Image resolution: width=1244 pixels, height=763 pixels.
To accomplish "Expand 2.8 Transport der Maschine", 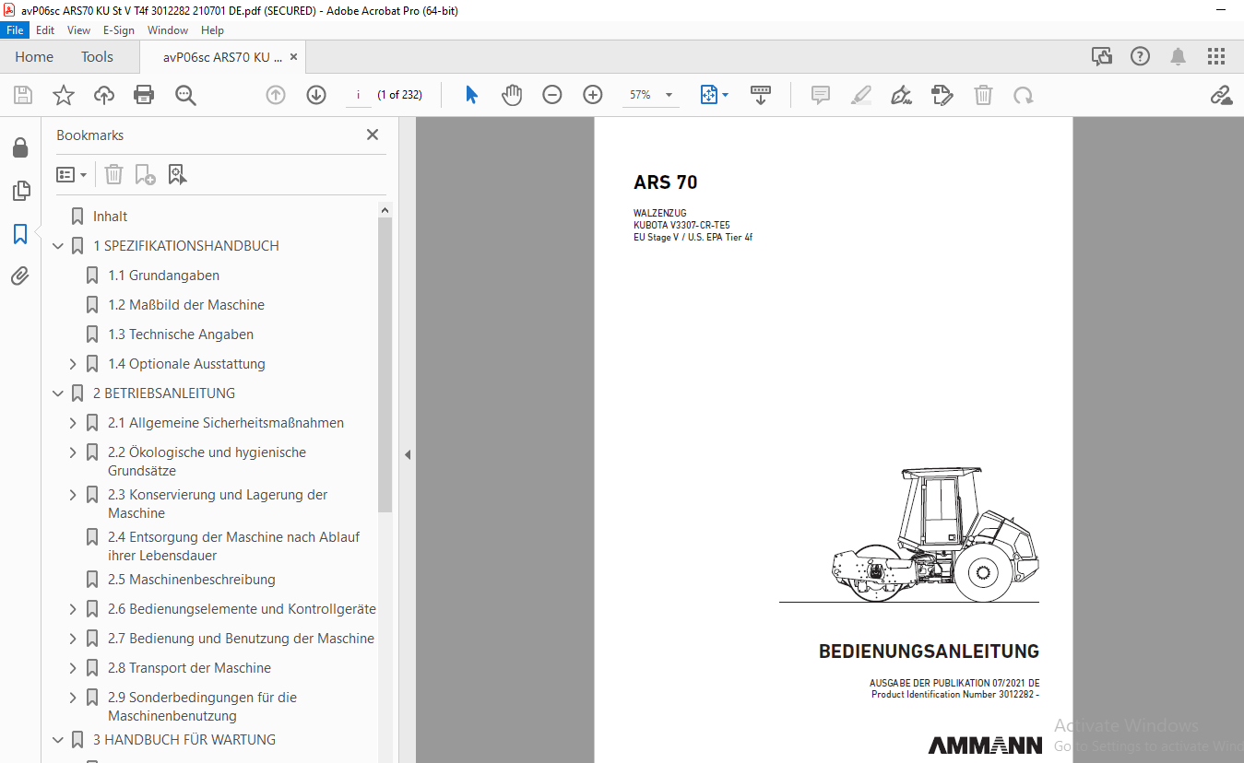I will click(73, 668).
